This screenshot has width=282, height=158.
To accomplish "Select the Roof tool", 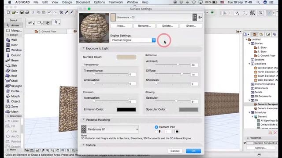I will [x=14, y=76].
